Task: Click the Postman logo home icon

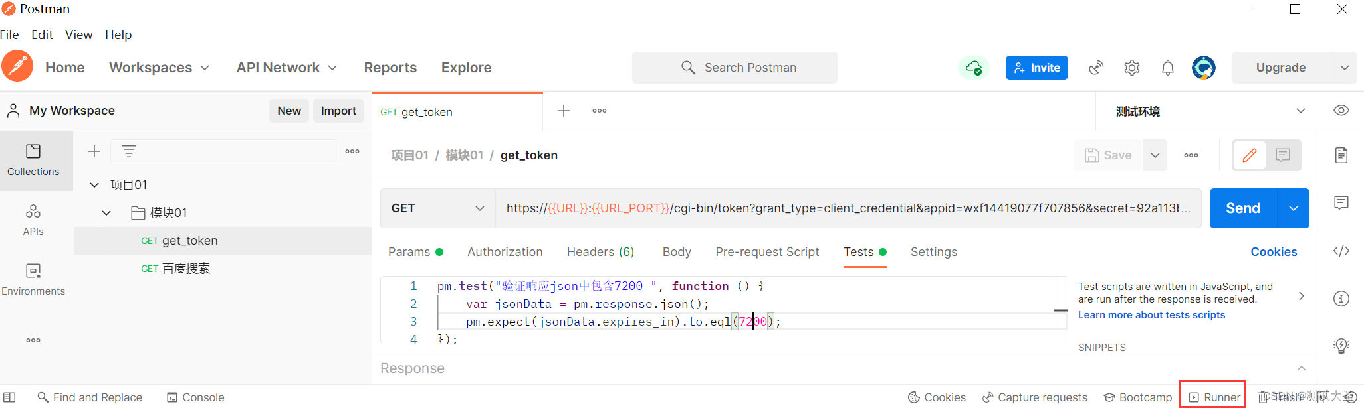Action: tap(17, 66)
